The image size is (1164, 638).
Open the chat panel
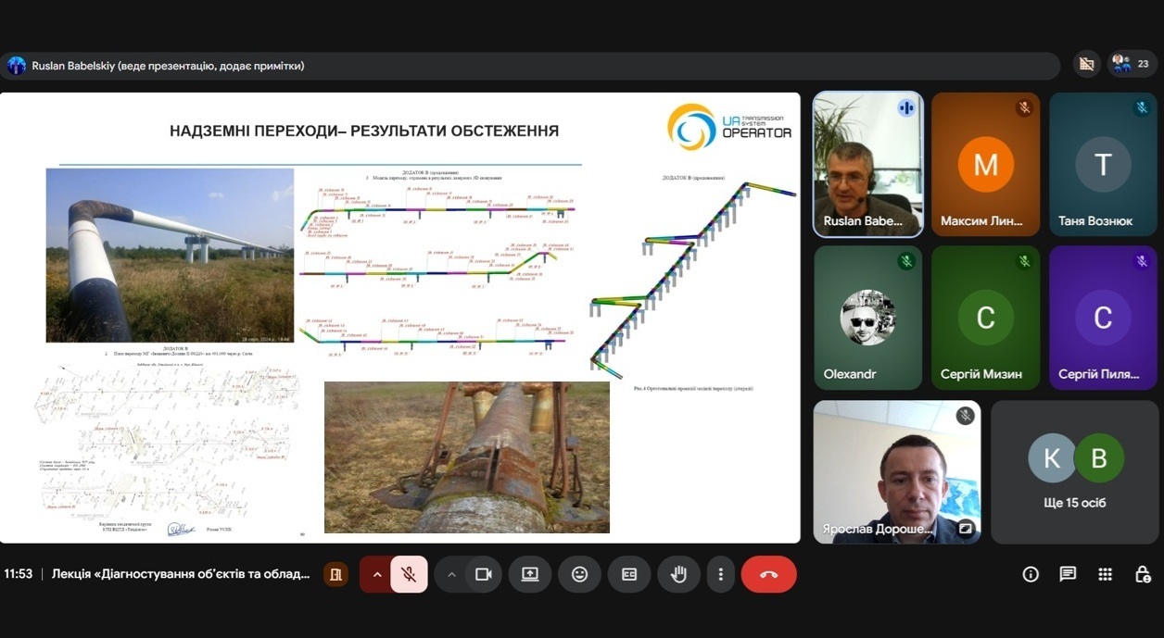tap(1068, 574)
